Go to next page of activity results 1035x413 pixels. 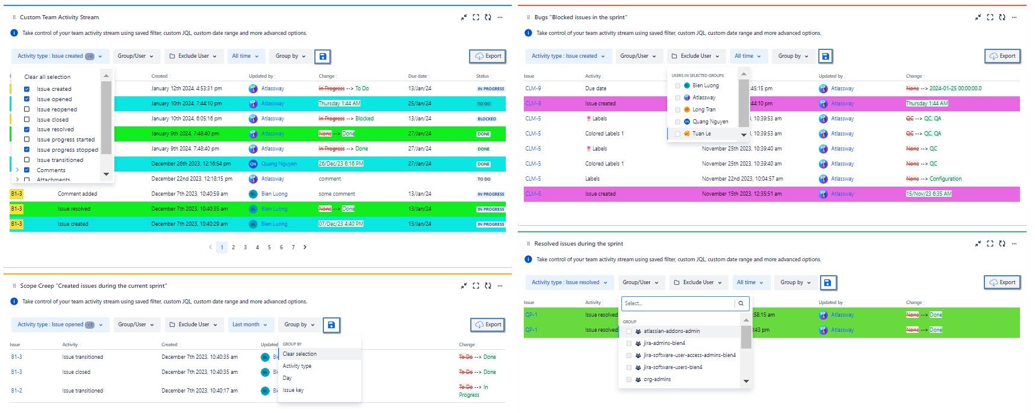305,247
